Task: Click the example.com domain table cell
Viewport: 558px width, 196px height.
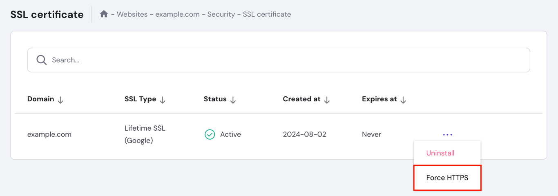Action: click(x=49, y=134)
